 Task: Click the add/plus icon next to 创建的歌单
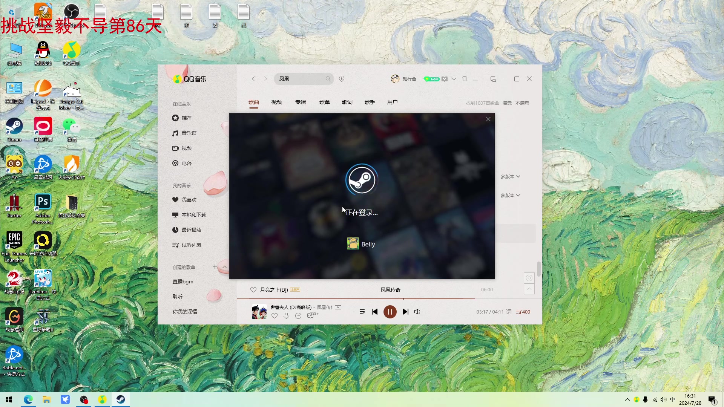click(x=215, y=267)
